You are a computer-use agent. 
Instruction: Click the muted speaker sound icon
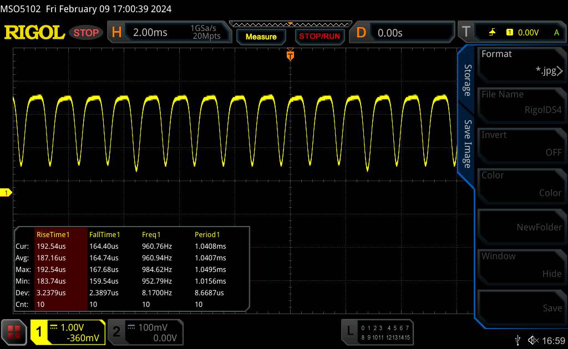coord(533,340)
